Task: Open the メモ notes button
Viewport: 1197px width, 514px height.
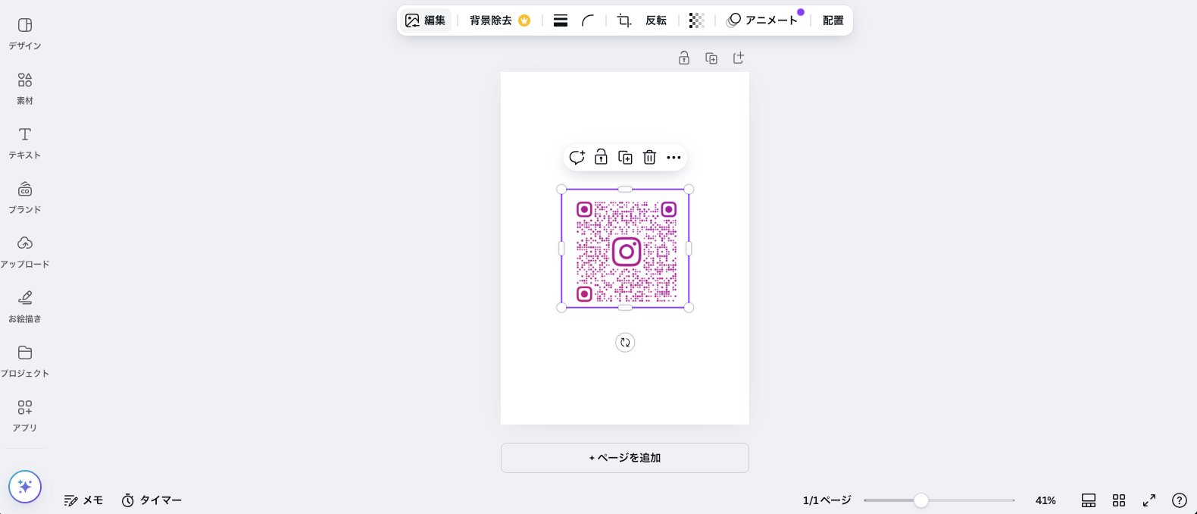Action: [84, 500]
